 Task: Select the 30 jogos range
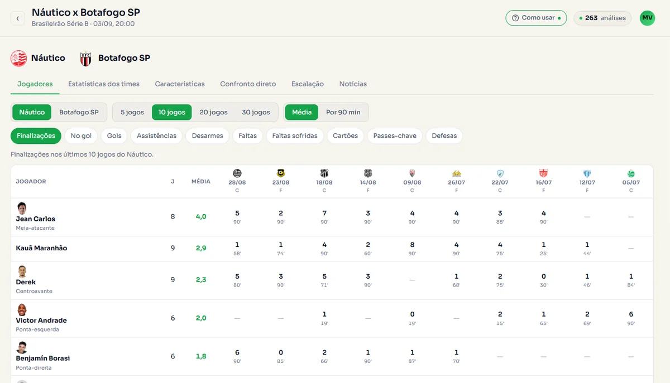(256, 112)
